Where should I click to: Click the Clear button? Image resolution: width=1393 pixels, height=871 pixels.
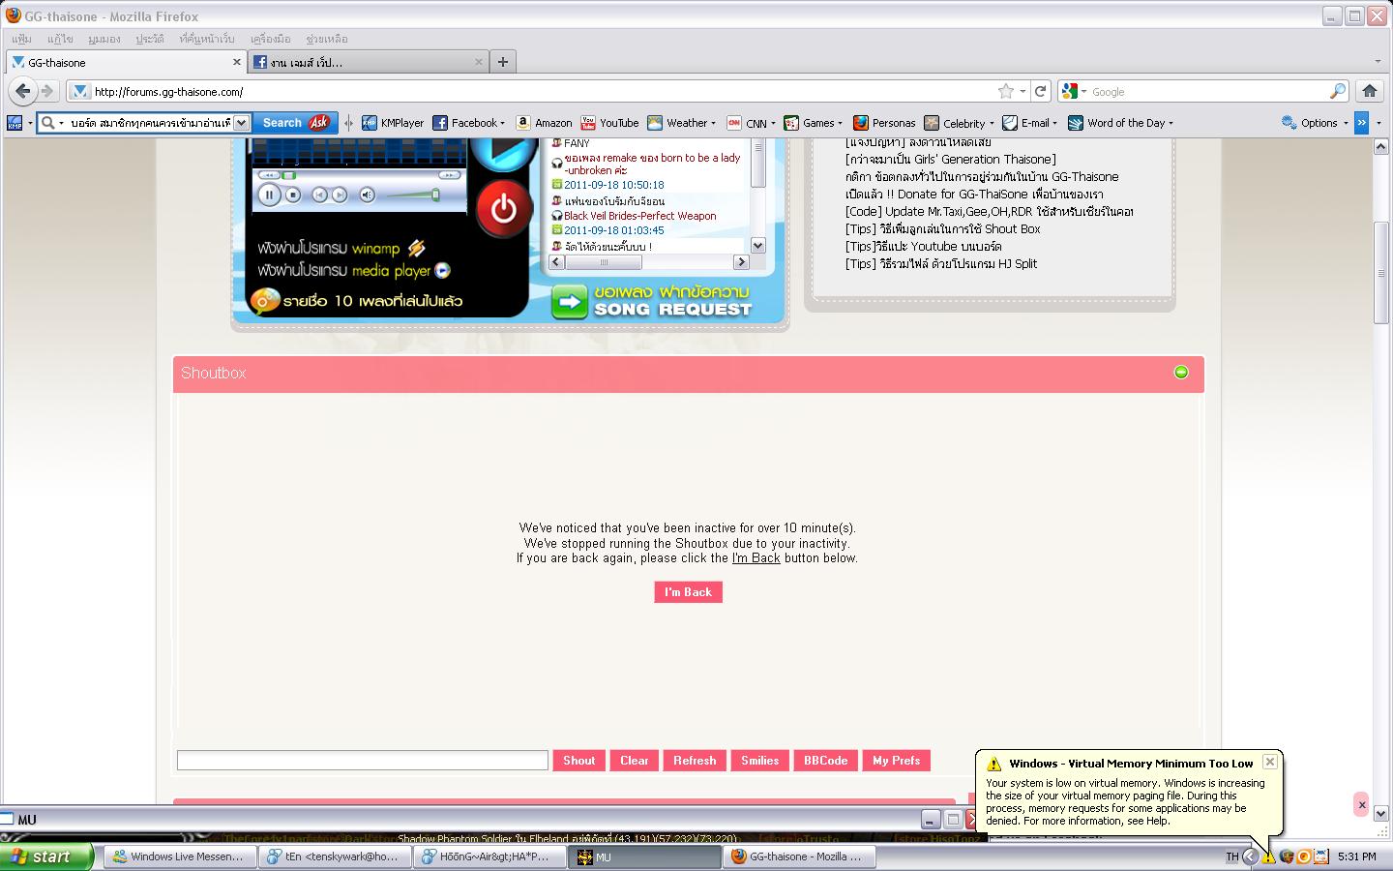(x=635, y=761)
